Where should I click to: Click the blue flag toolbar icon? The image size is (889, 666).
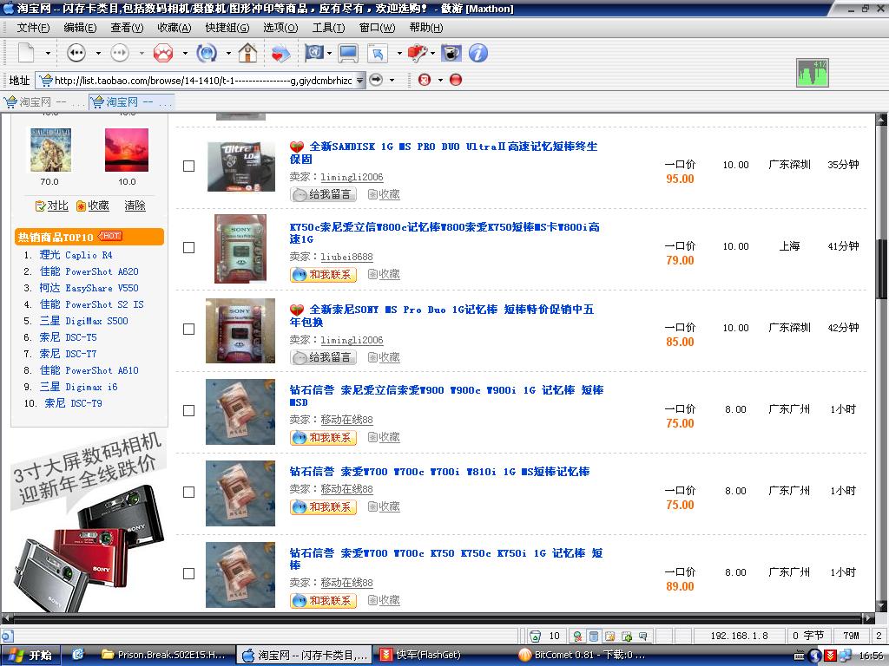313,53
